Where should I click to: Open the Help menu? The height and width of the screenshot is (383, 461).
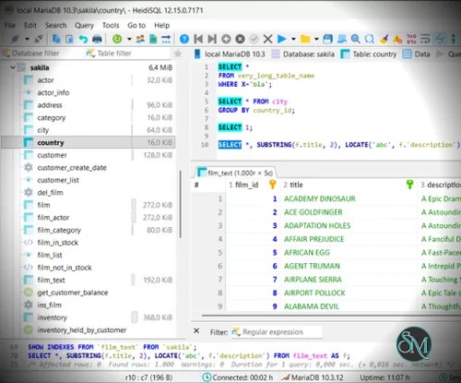[x=162, y=25]
